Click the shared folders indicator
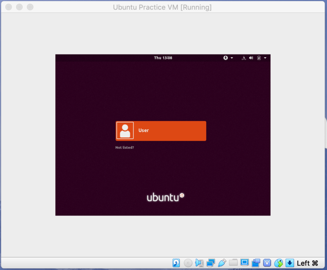Image resolution: width=327 pixels, height=270 pixels. coord(233,263)
